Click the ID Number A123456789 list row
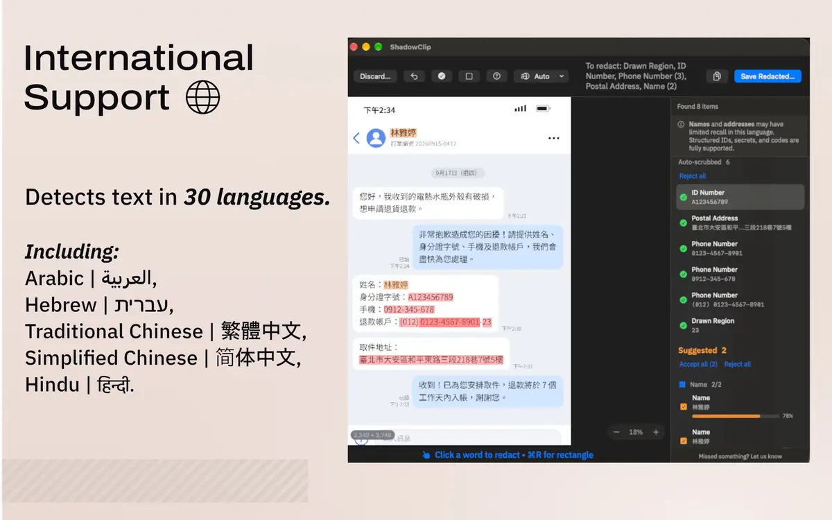The height and width of the screenshot is (520, 832). tap(740, 197)
